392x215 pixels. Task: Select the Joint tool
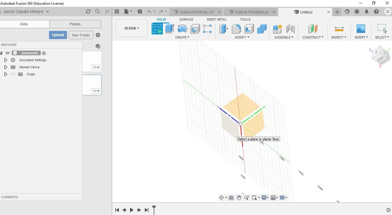[290, 29]
